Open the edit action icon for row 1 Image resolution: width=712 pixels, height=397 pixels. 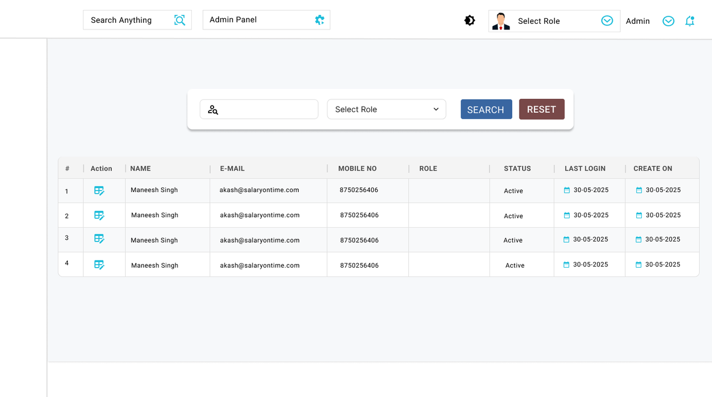coord(99,190)
